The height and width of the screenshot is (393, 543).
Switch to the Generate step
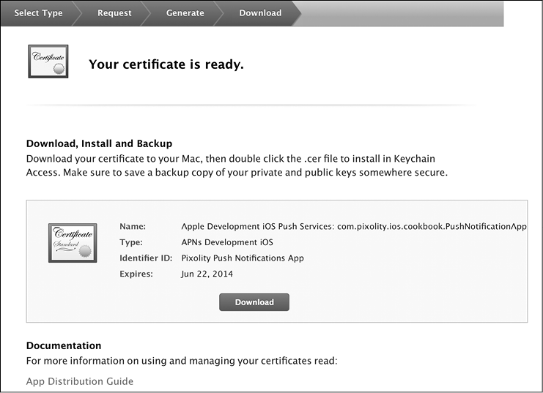point(185,13)
